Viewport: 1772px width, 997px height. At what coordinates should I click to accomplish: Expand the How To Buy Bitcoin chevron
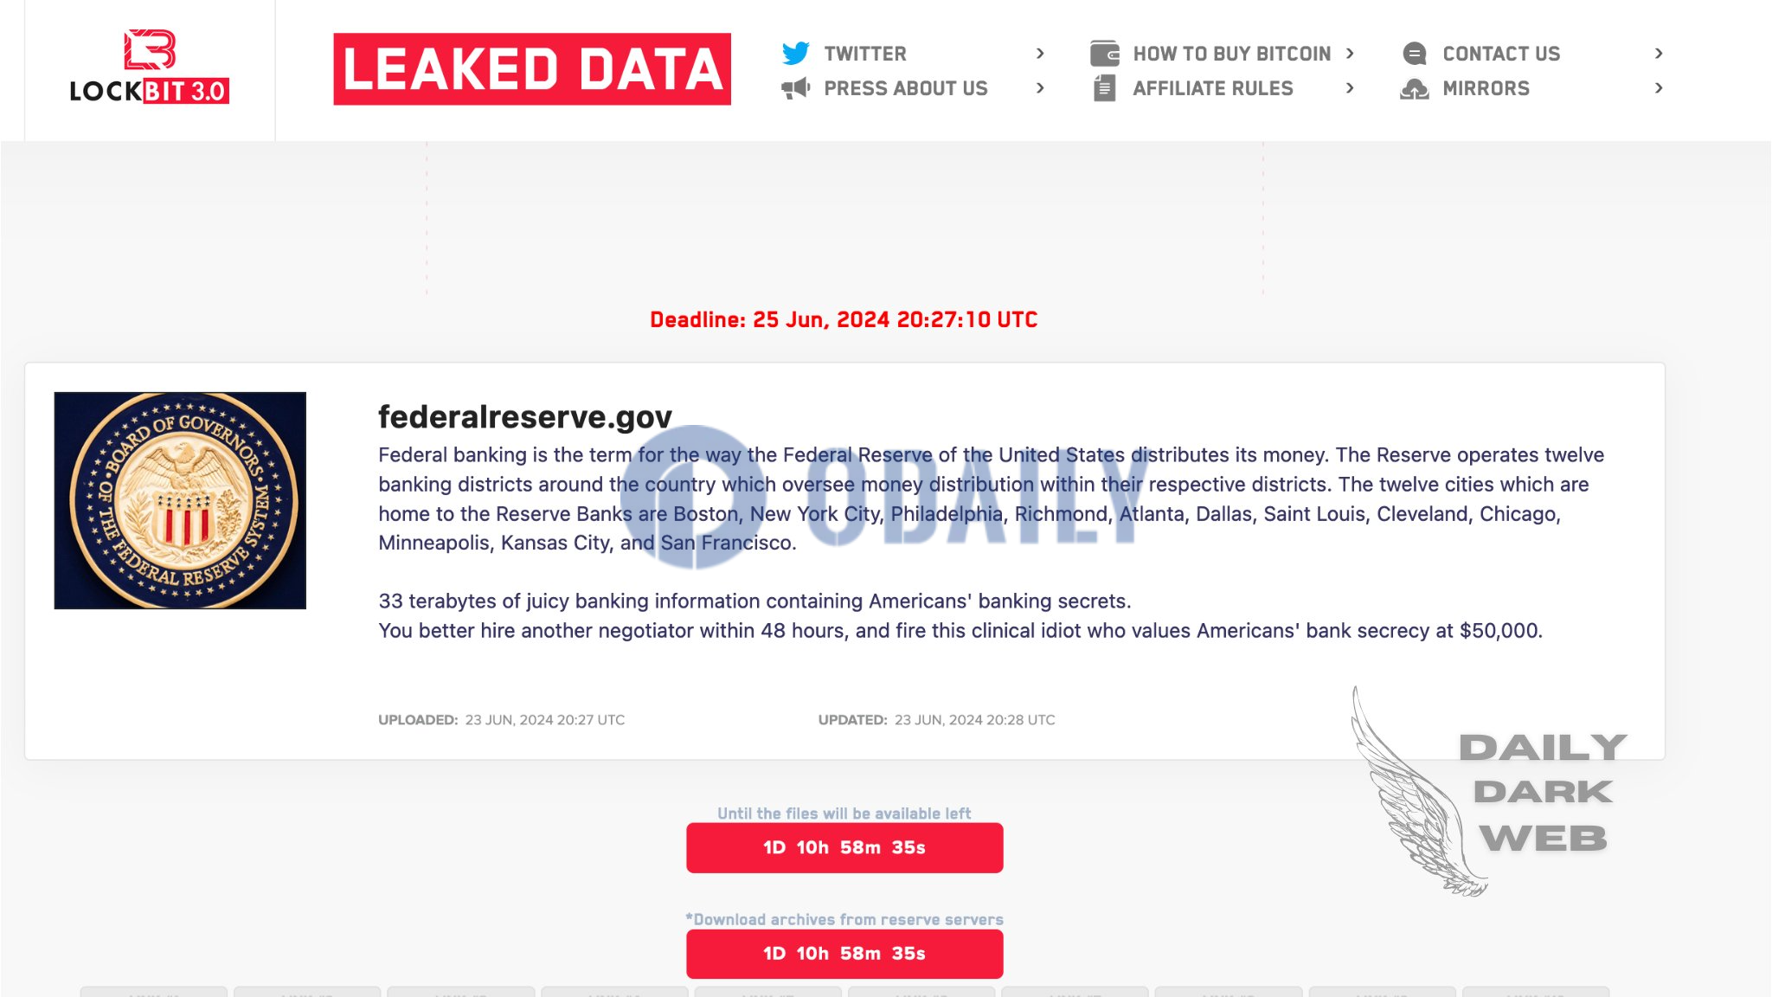tap(1352, 52)
